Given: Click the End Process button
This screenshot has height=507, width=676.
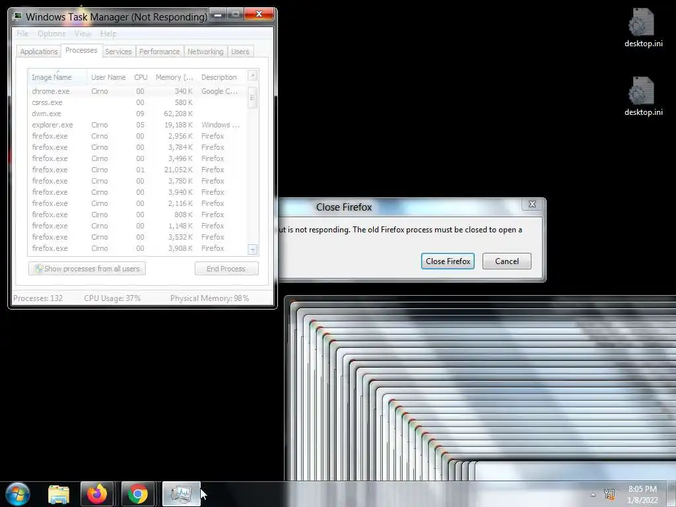Looking at the screenshot, I should click(226, 269).
